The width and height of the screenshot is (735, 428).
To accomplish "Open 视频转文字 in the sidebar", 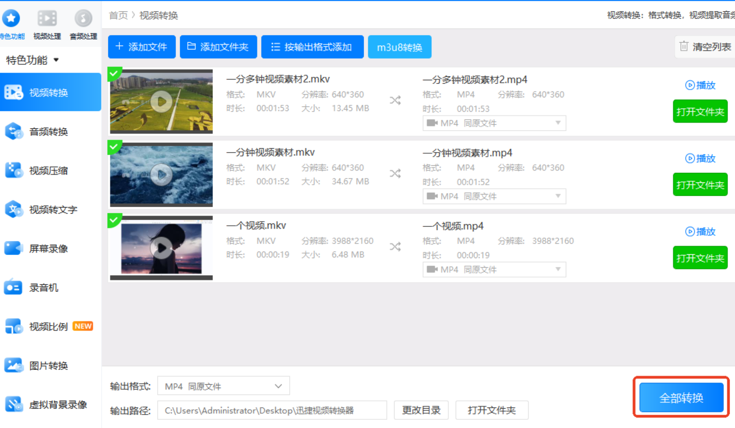I will 51,209.
